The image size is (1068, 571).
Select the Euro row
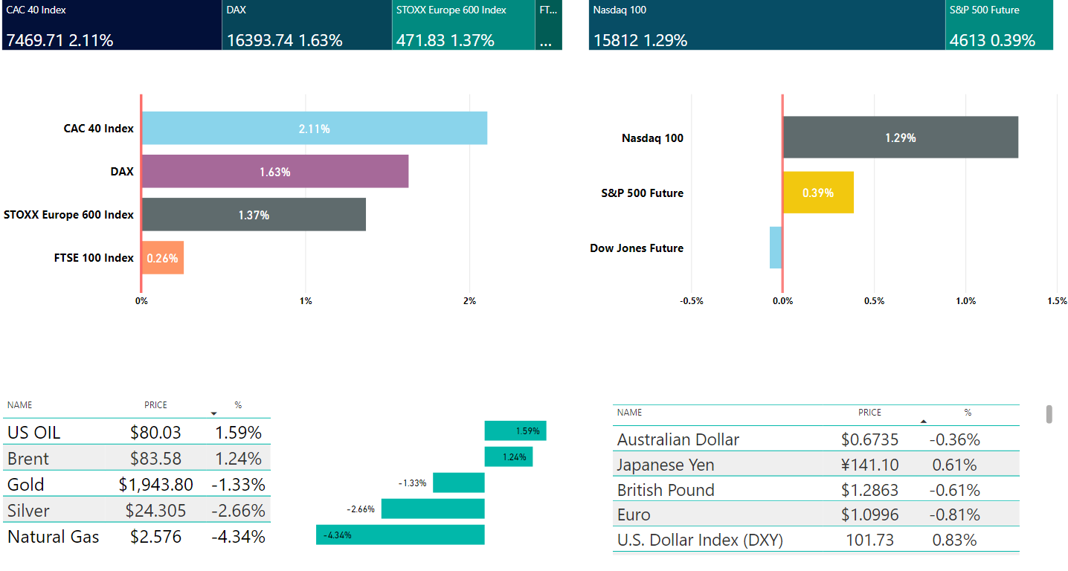pos(816,514)
